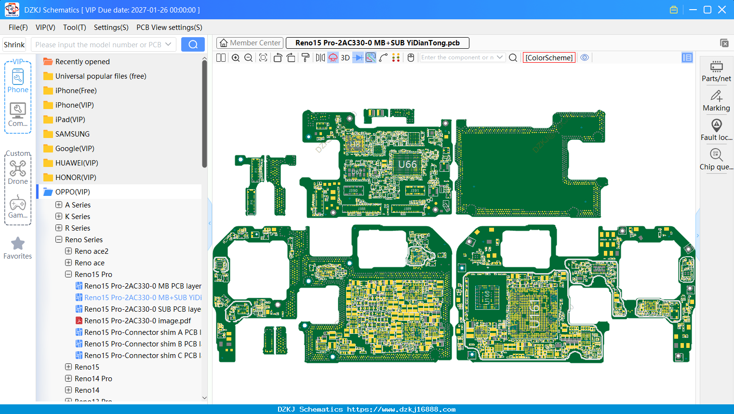734x414 pixels.
Task: Open the Settings(S) menu
Action: pos(111,28)
